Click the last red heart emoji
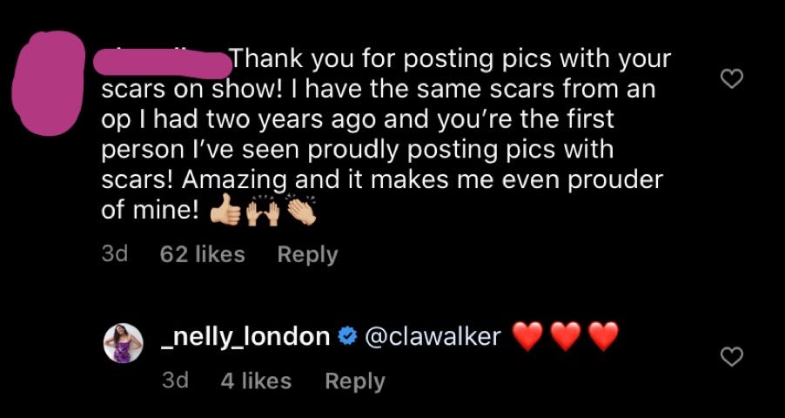This screenshot has width=785, height=418. [x=603, y=336]
